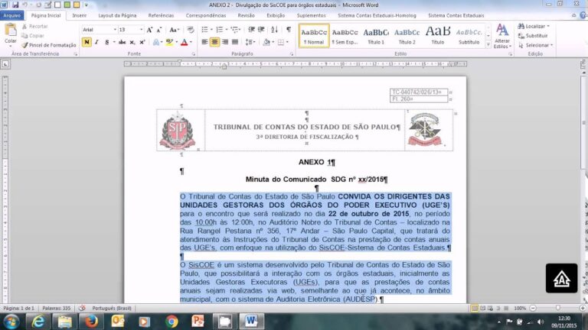Toggle underline (S) formatting
Screen dimensions: 588x330
pyautogui.click(x=107, y=42)
